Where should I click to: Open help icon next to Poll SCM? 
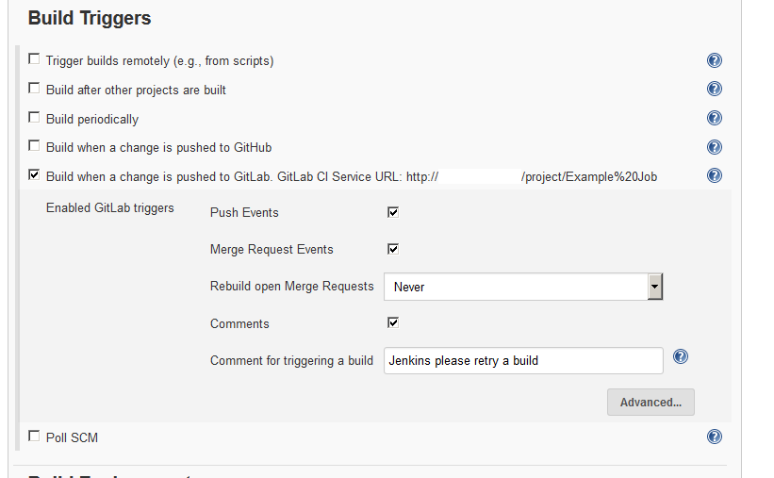pyautogui.click(x=715, y=437)
